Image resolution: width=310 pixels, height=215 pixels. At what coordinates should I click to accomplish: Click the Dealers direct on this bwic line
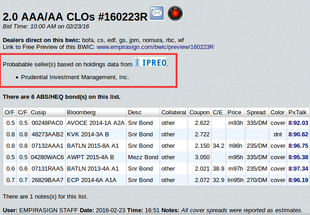click(93, 40)
